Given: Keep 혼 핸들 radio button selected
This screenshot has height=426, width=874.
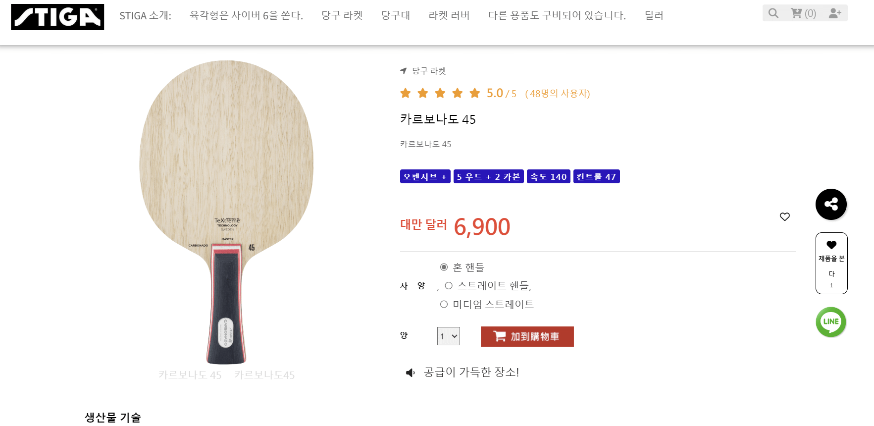Looking at the screenshot, I should 443,266.
